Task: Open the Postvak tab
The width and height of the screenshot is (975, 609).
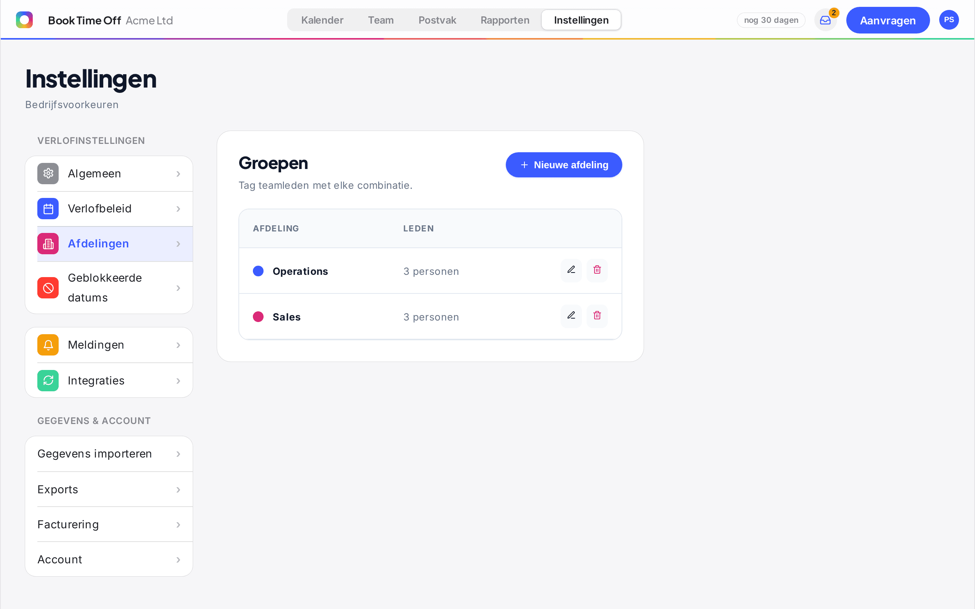Action: [x=437, y=20]
